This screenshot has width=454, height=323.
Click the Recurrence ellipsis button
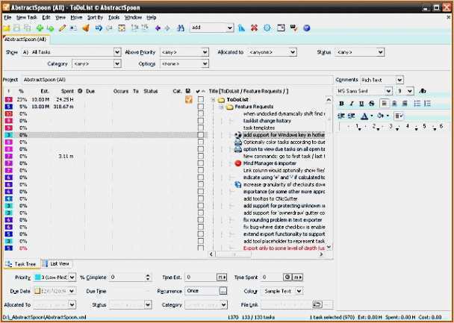223,291
